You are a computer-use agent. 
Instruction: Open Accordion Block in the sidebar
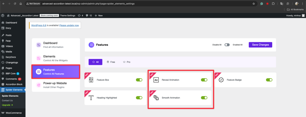pyautogui.click(x=13, y=84)
